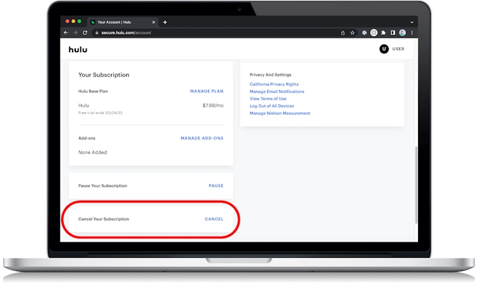Click the browser forward arrow
478x289 pixels.
click(75, 32)
